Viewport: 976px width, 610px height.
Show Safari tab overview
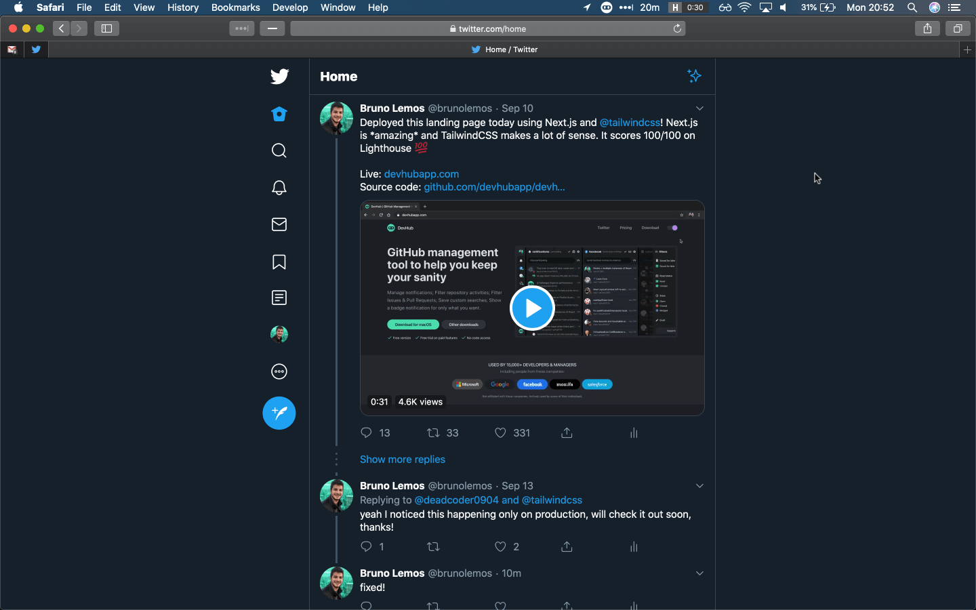958,28
